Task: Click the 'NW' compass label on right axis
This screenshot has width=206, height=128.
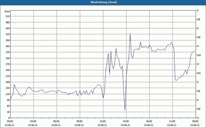Action: [199, 55]
